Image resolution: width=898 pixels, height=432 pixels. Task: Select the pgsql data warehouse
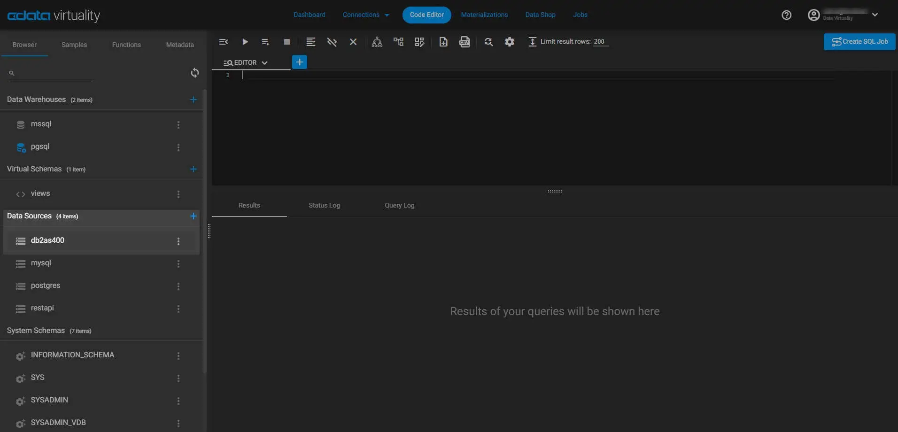tap(40, 147)
